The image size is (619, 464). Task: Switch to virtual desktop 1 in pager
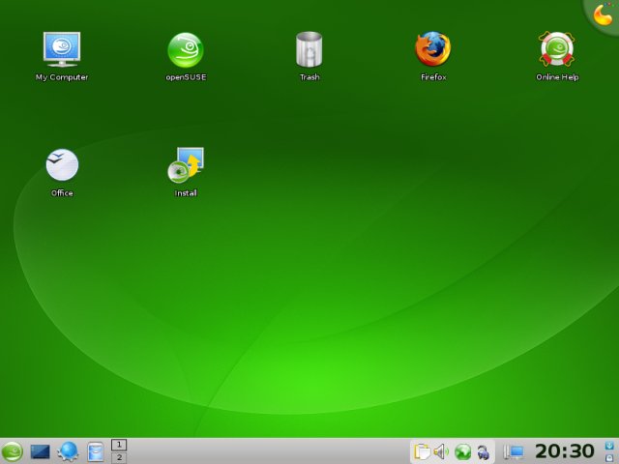[x=119, y=445]
